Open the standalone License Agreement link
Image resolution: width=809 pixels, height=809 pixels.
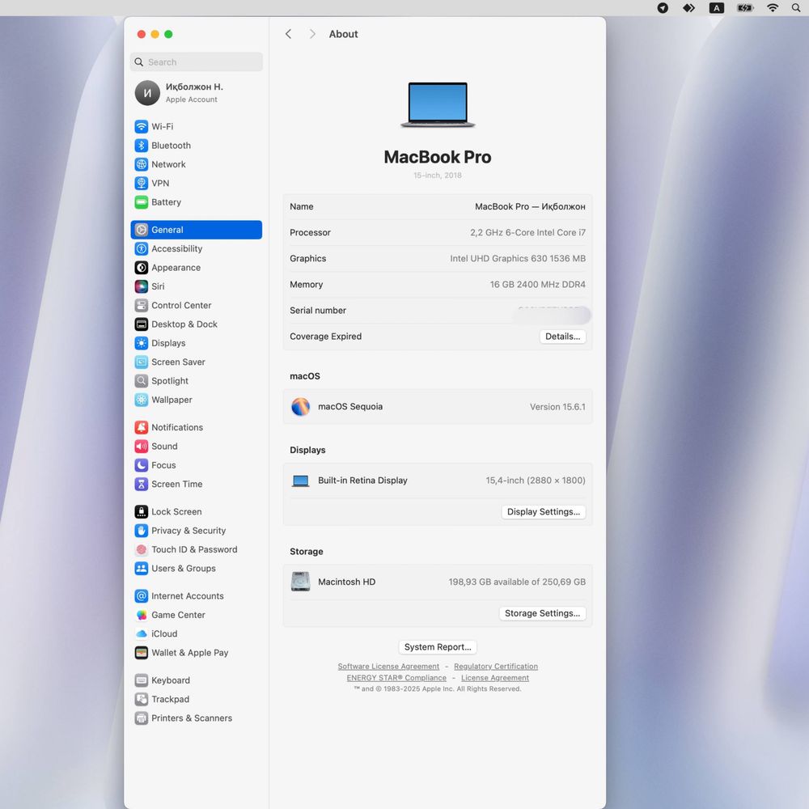coord(495,678)
